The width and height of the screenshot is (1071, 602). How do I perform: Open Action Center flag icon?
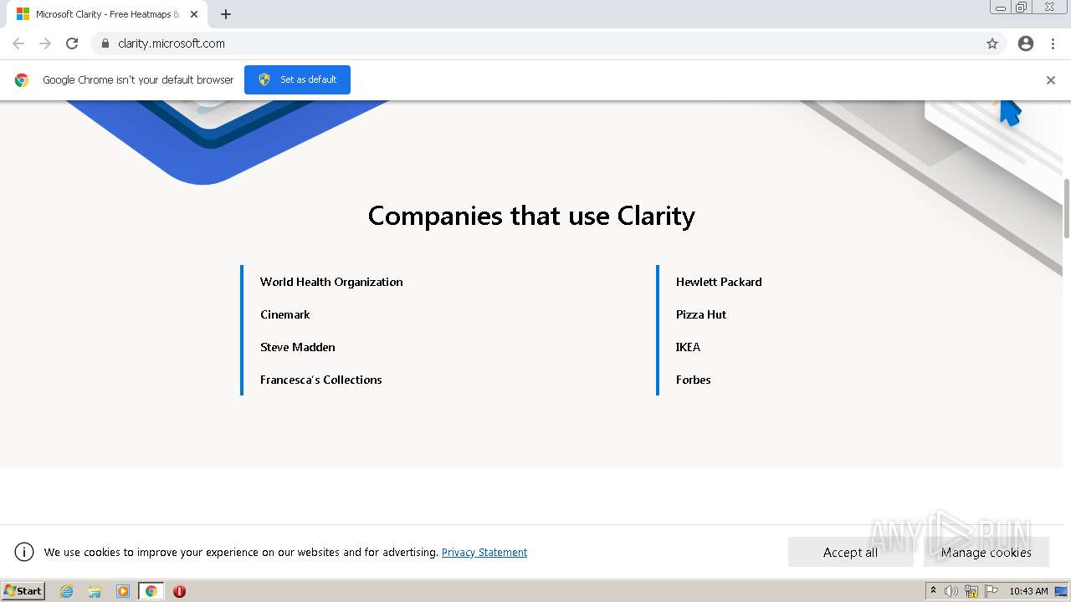tap(992, 591)
